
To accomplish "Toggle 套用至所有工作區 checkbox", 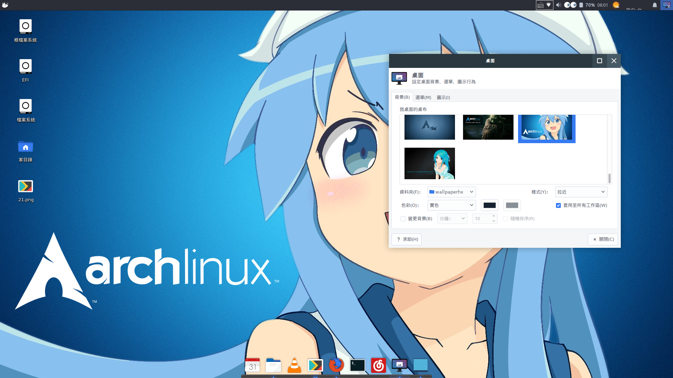I will pos(558,205).
